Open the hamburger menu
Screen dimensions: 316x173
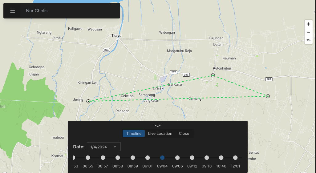point(13,11)
